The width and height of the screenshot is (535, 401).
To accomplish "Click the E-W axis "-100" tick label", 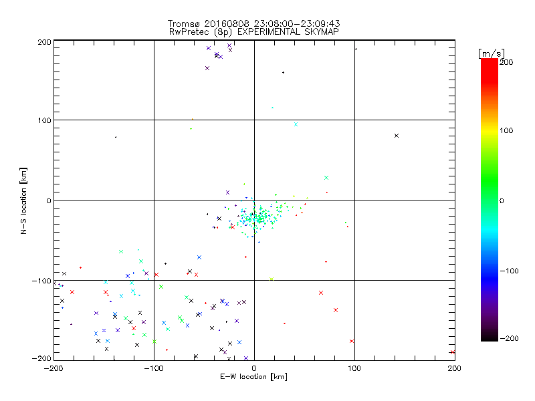I will point(154,368).
